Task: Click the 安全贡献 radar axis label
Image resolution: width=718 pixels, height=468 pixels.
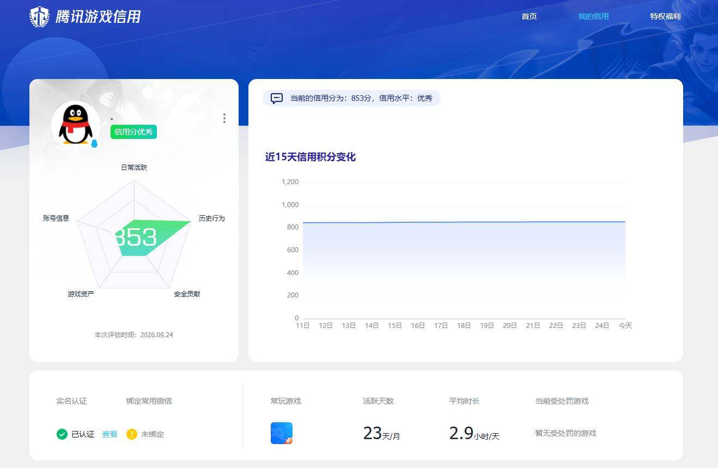Action: point(187,294)
